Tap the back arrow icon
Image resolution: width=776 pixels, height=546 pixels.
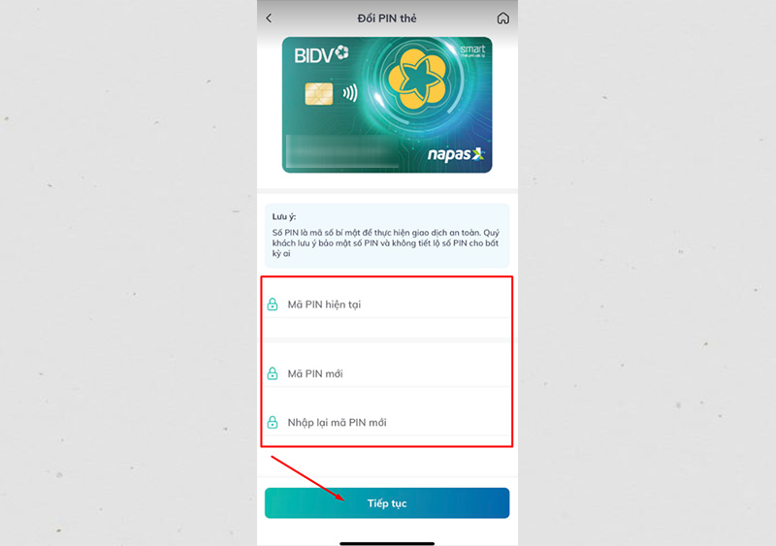pos(269,18)
